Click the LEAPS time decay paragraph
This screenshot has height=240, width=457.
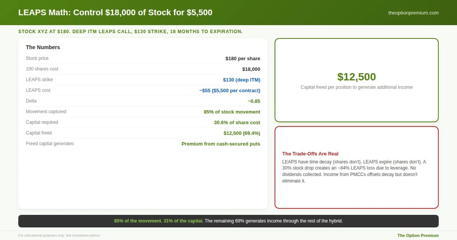[354, 171]
